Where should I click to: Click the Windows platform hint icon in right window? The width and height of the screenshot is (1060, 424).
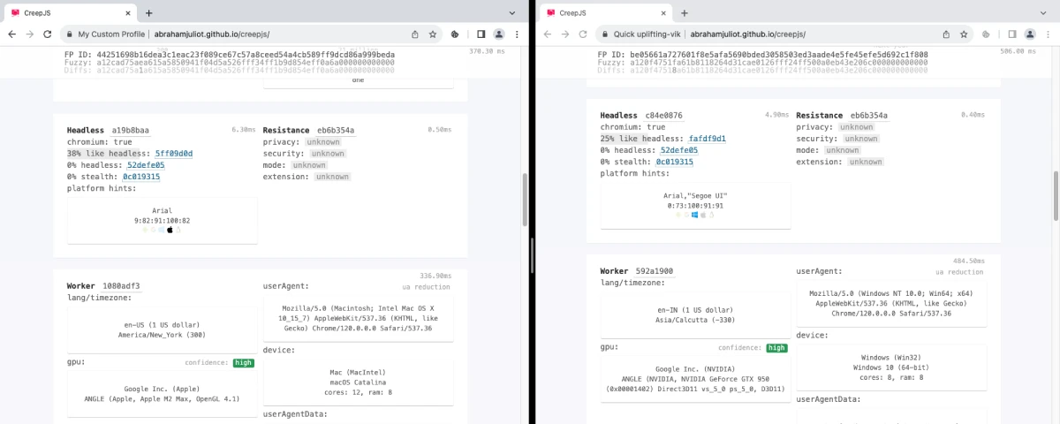(x=695, y=214)
